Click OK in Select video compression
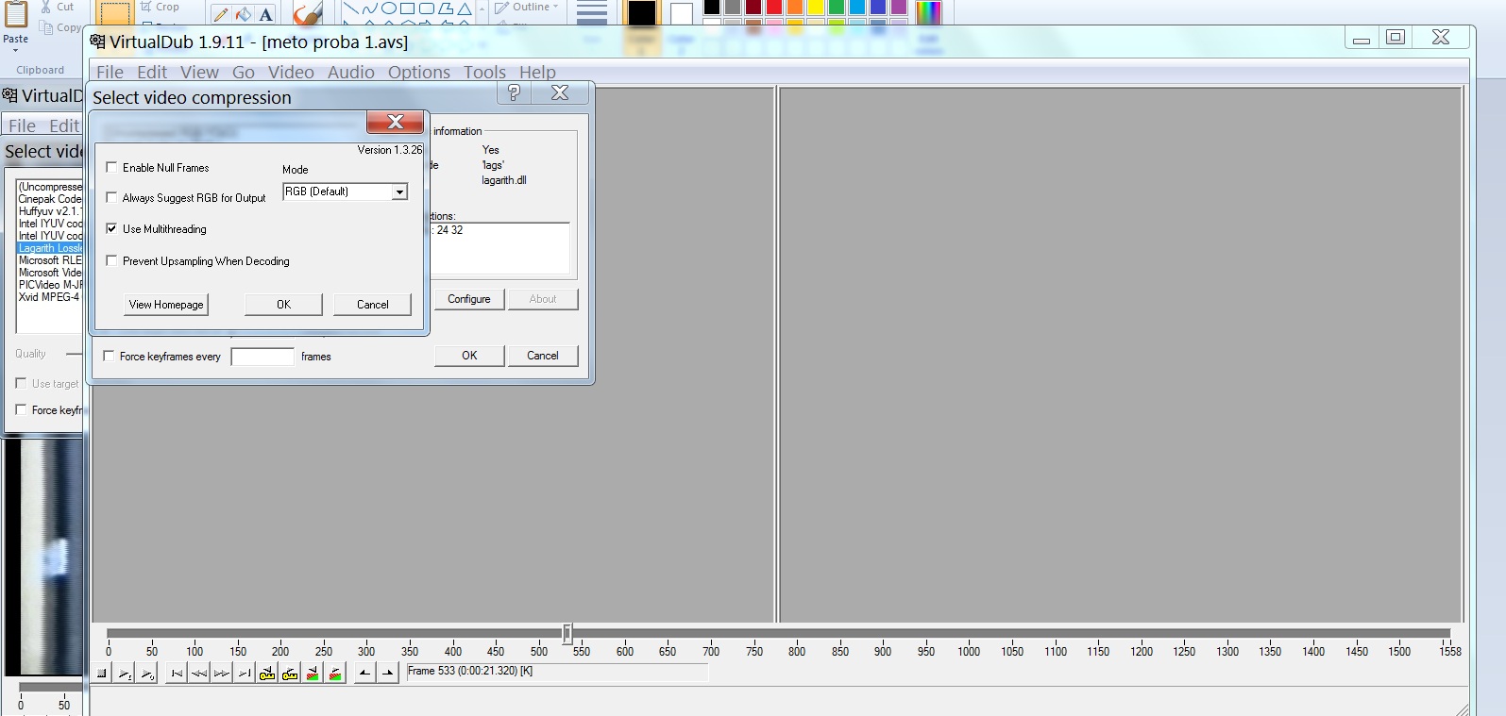The width and height of the screenshot is (1506, 716). point(469,356)
